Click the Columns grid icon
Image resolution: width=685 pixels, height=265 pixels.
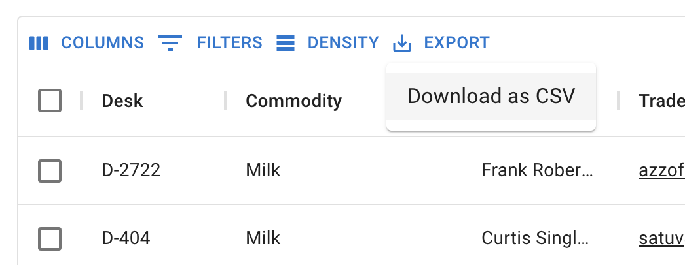39,43
